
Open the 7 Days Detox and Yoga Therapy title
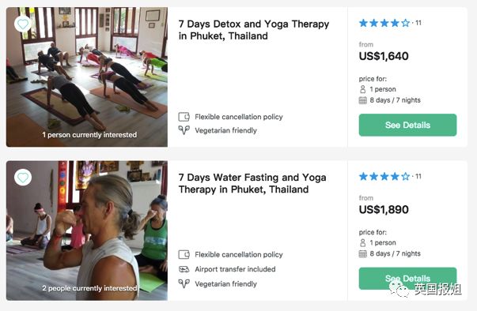pyautogui.click(x=254, y=30)
